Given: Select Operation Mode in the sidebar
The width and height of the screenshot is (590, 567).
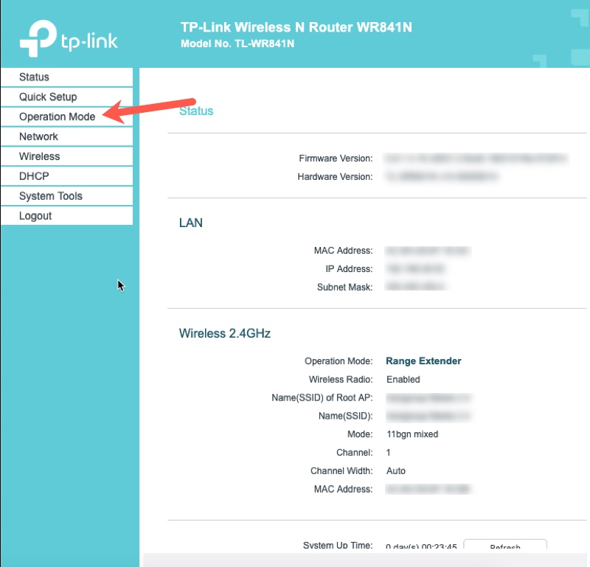Looking at the screenshot, I should (67, 116).
